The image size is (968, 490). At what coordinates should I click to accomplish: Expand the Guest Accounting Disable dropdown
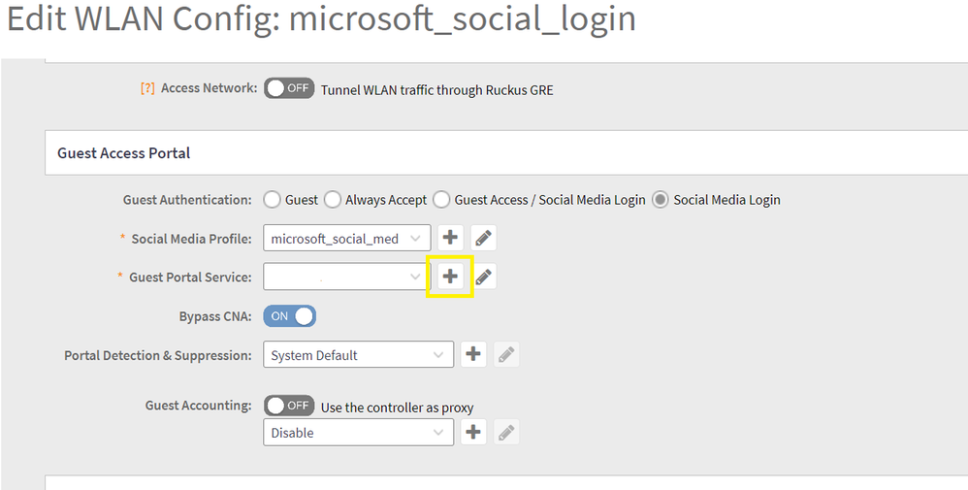(358, 433)
